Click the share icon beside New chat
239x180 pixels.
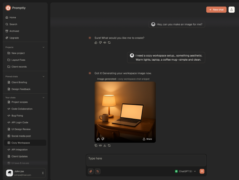[x=231, y=9]
